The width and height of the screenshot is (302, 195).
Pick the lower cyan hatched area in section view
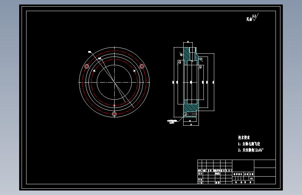point(190,109)
